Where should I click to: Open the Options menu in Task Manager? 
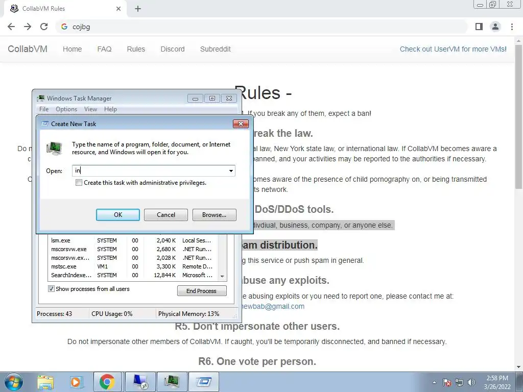[66, 109]
